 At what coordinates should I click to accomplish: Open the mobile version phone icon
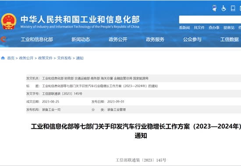coord(233,8)
